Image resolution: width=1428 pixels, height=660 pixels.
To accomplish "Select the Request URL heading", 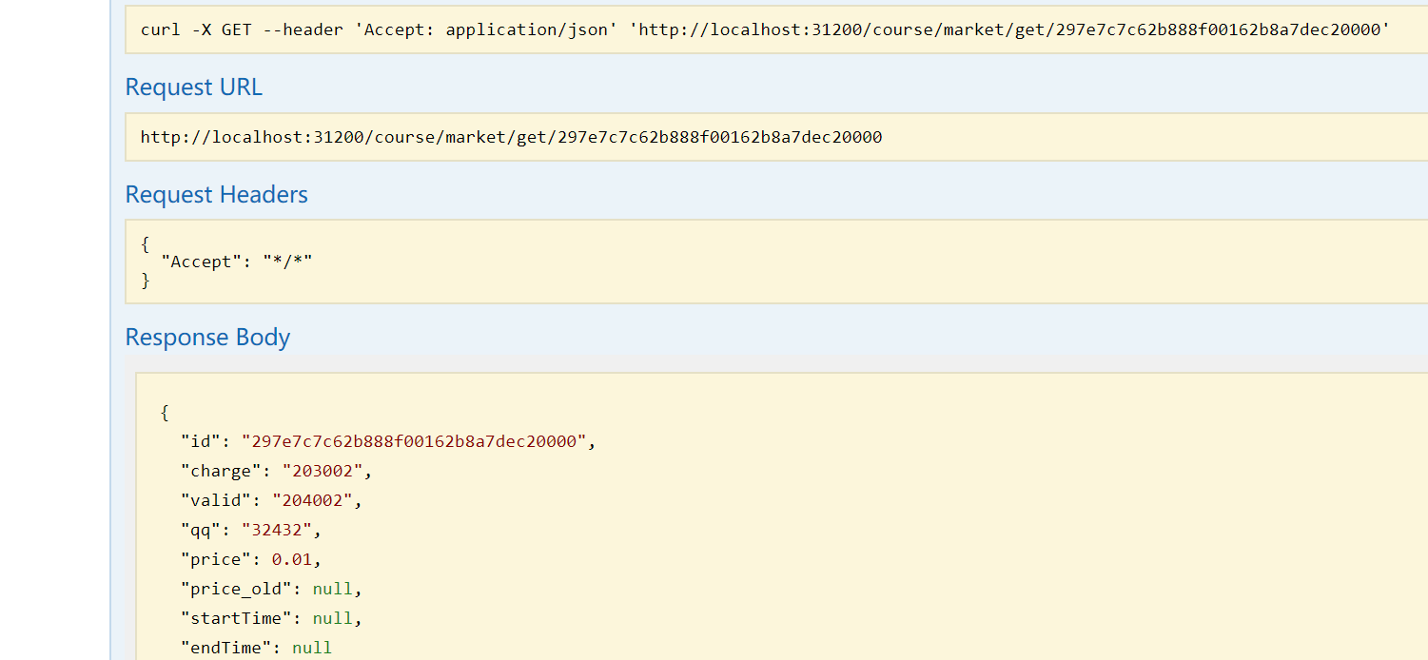I will [x=193, y=87].
